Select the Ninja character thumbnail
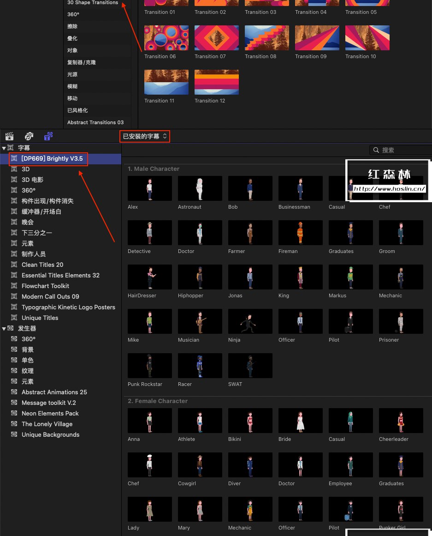The image size is (432, 536). [x=250, y=321]
